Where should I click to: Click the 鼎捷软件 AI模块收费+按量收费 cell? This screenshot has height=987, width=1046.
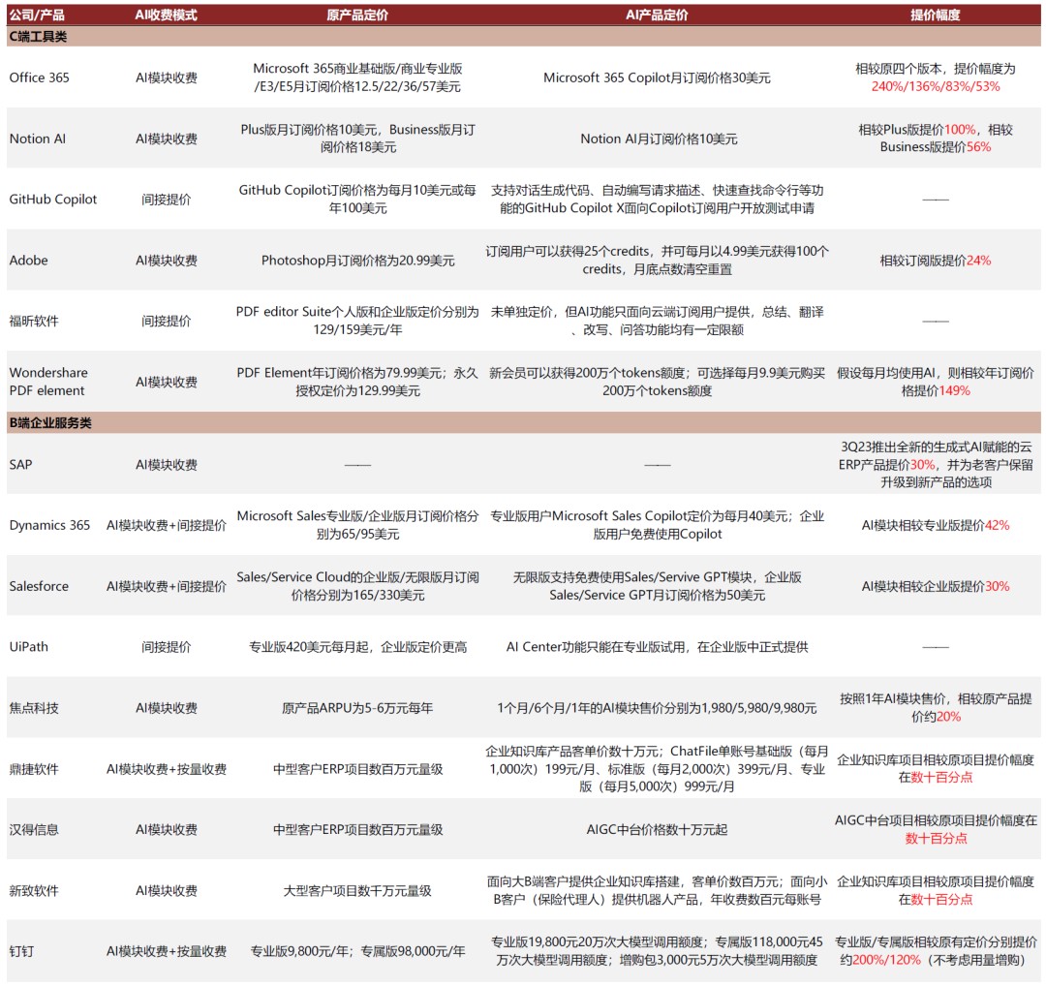[167, 769]
